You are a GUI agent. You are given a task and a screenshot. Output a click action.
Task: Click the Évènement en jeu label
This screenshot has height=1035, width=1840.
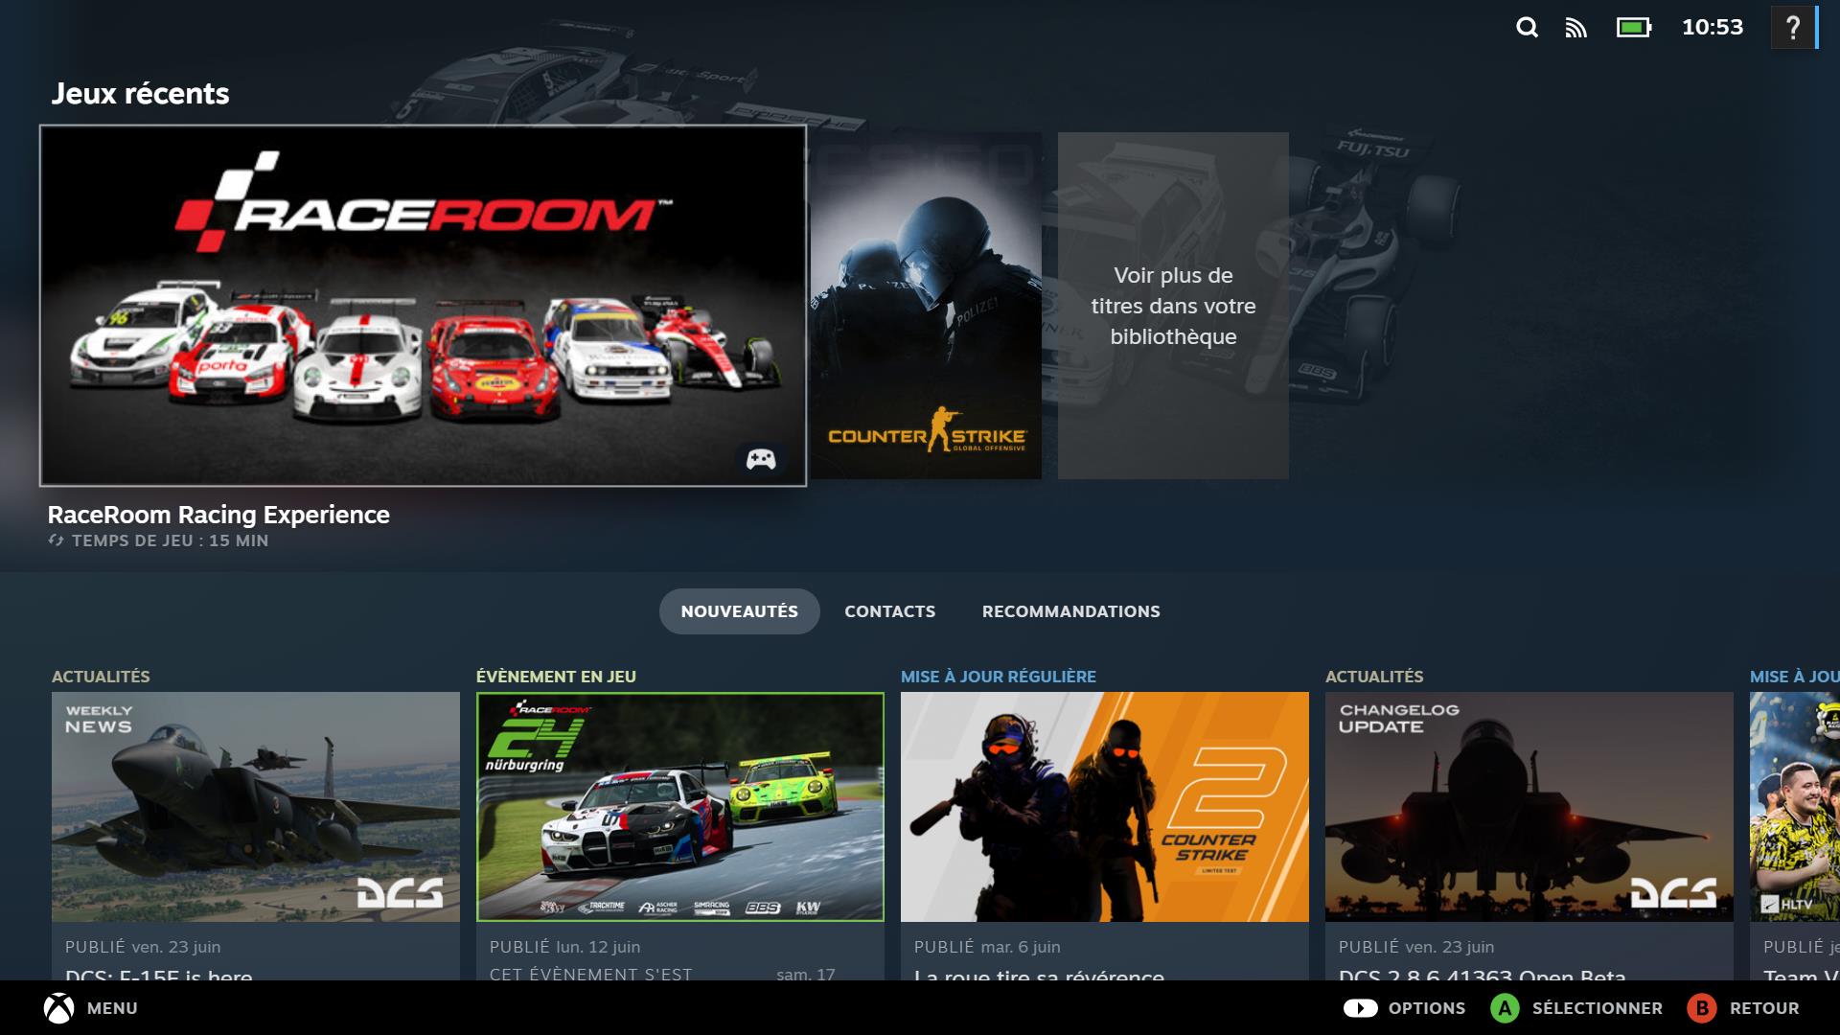(556, 677)
